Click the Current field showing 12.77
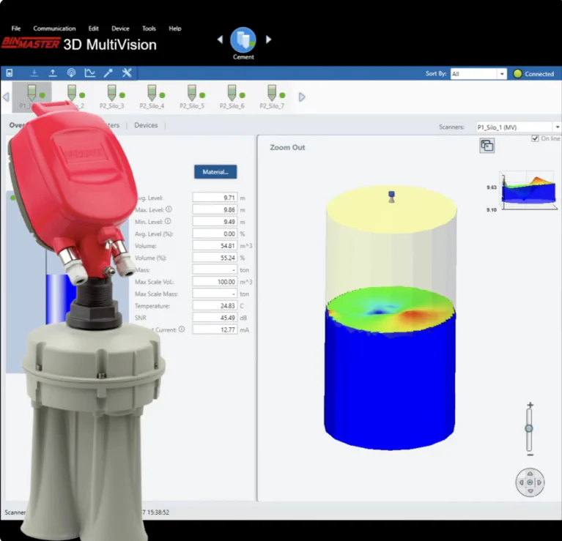 215,329
